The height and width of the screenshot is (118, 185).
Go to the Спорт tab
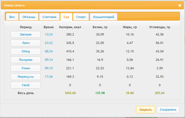point(81,17)
